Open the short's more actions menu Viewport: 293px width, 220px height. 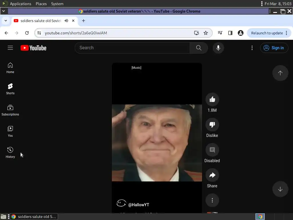pos(212,200)
